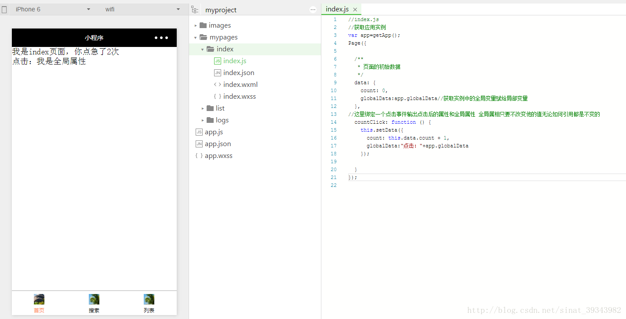626x319 pixels.
Task: Click the 'Page({' code line
Action: pyautogui.click(x=357, y=43)
